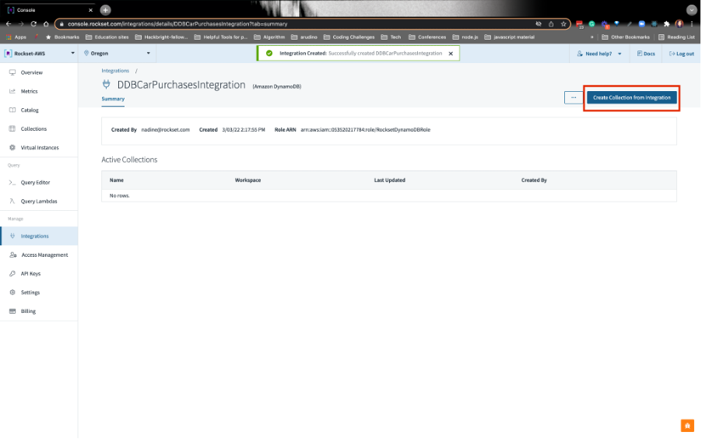
Task: Click the Created By column header
Action: [534, 180]
